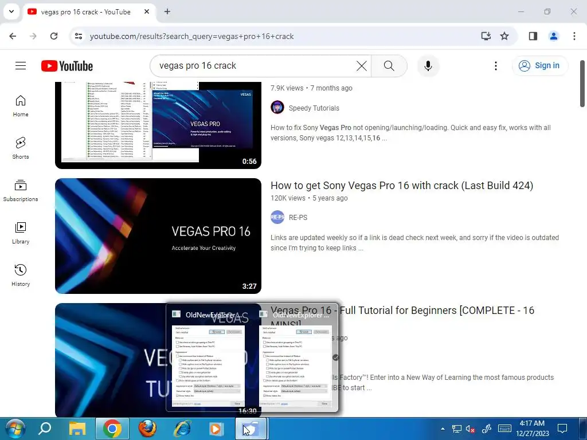587x440 pixels.
Task: Click the OldNewExplorer taskbar button
Action: click(251, 429)
